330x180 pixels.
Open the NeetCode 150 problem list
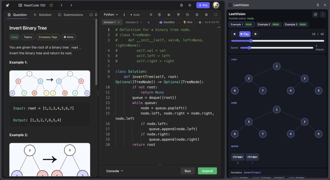click(x=32, y=5)
